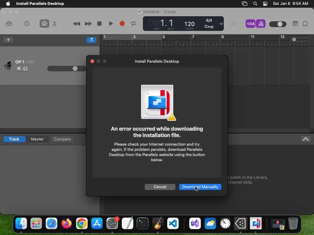The image size is (314, 235).
Task: Open Weather app from the Dock
Action: [x=210, y=223]
